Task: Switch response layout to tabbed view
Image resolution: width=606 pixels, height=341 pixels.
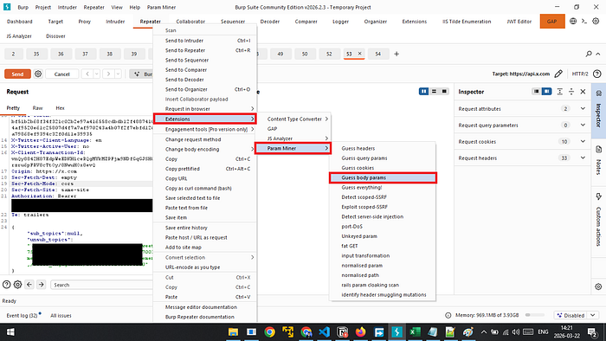Action: click(x=444, y=91)
